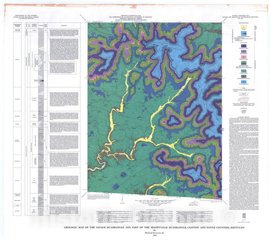
Task: Click the DESCRIPTION column header in the stratigraphic chart
Action: click(64, 25)
